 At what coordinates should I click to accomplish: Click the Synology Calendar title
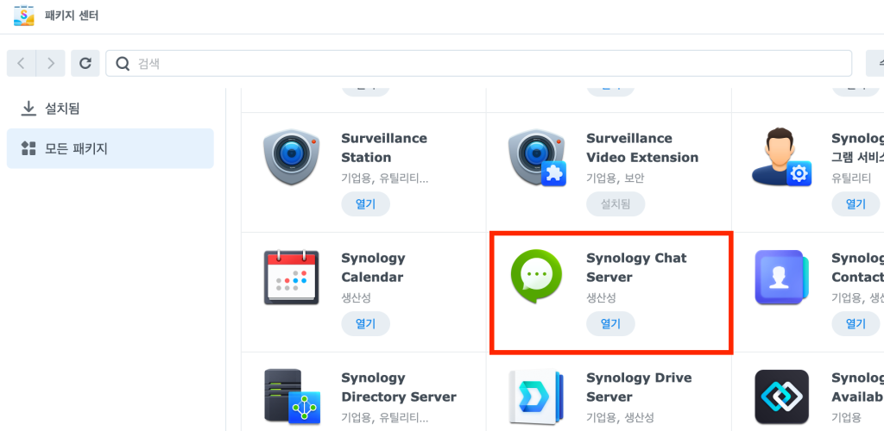(x=373, y=268)
